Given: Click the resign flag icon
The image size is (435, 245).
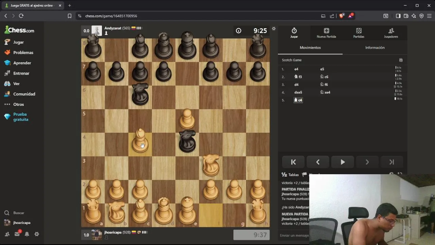Looking at the screenshot, I should coord(304,175).
